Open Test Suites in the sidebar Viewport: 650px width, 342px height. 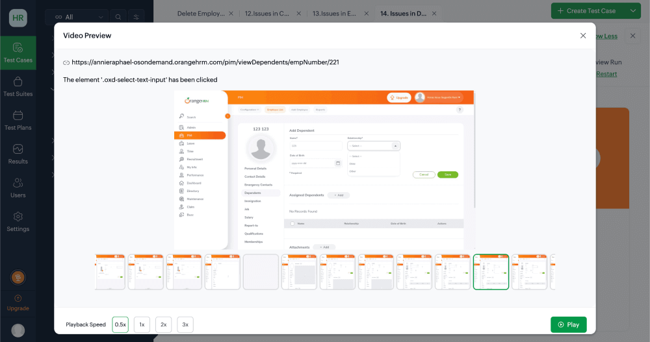pyautogui.click(x=18, y=87)
